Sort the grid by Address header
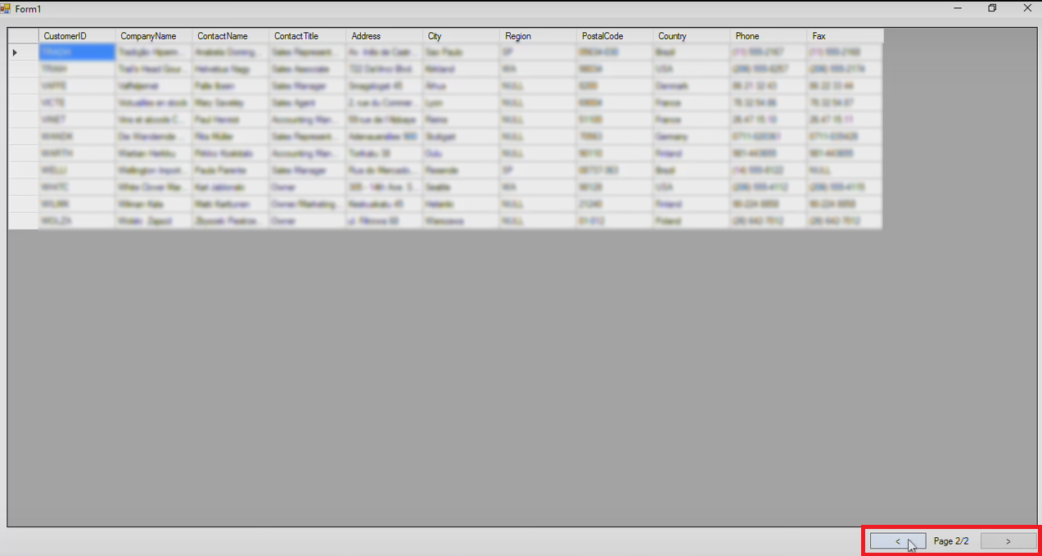1042x556 pixels. 384,36
